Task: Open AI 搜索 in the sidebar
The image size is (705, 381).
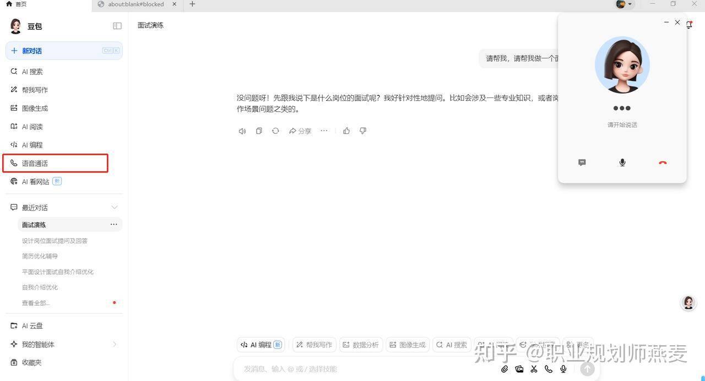Action: coord(64,72)
